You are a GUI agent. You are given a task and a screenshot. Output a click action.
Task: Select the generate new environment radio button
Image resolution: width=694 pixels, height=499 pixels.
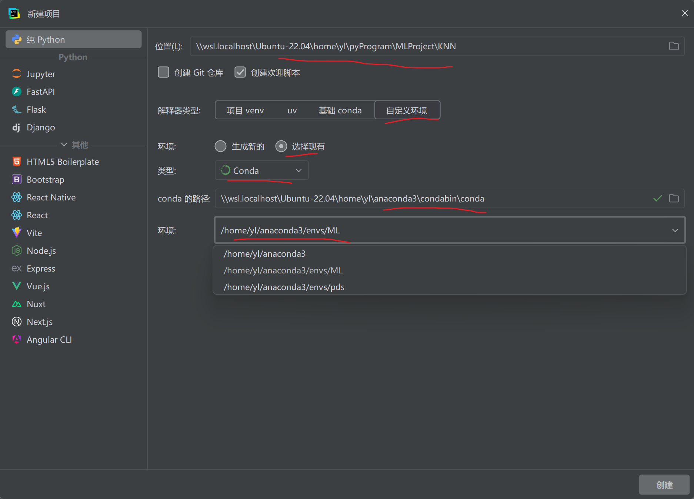(x=220, y=146)
